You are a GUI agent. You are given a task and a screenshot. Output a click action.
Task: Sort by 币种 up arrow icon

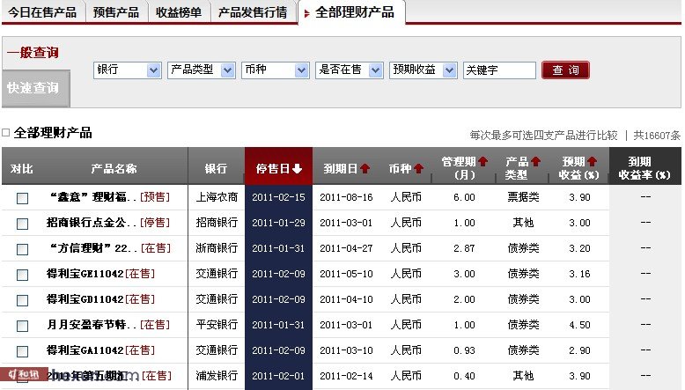click(x=418, y=168)
